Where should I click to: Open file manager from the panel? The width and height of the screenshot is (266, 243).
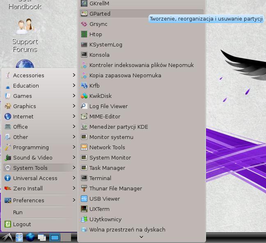pos(19,237)
